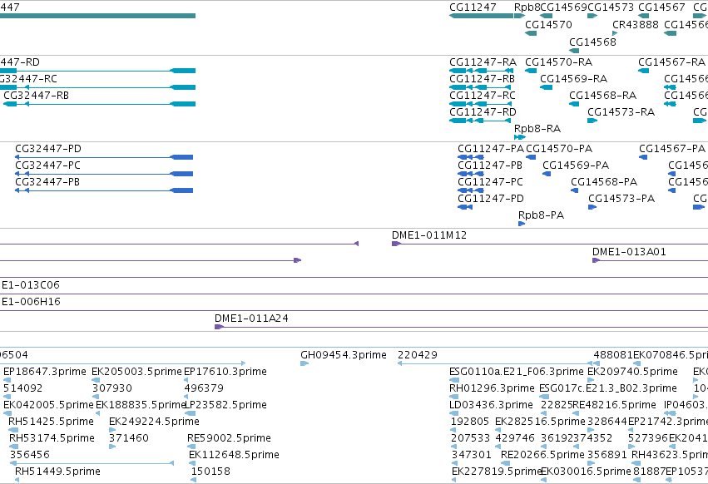Viewport: 708px width, 484px height.
Task: Click the EP17610.3prime EST label
Action: (225, 372)
